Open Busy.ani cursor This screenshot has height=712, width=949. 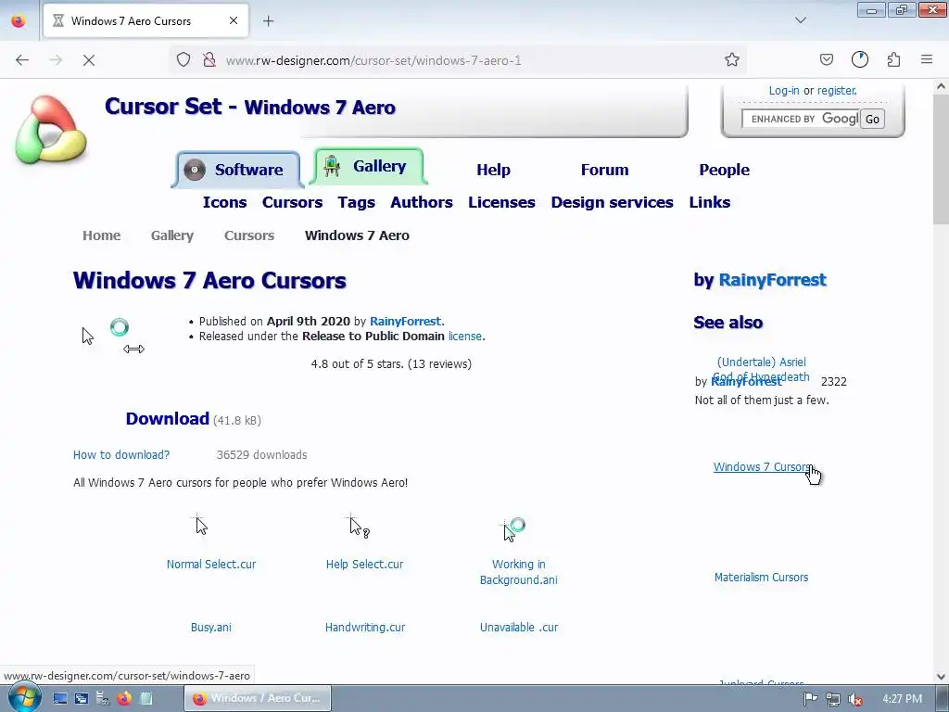(x=210, y=628)
